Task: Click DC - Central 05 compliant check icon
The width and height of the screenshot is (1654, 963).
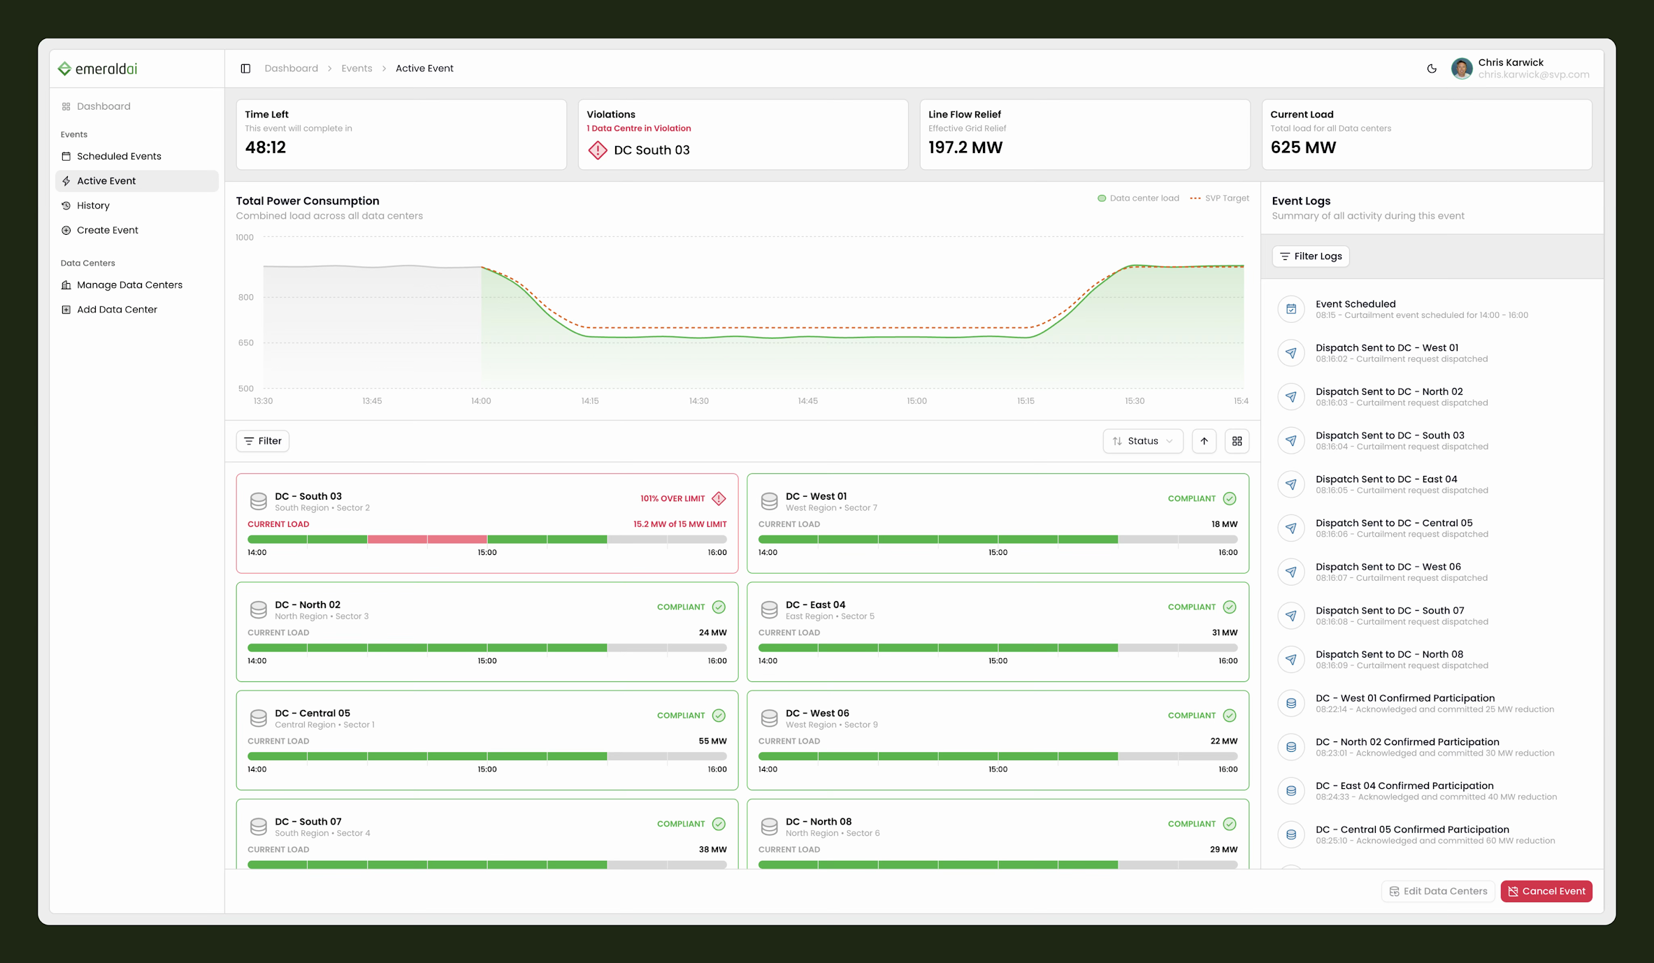Action: [x=719, y=715]
